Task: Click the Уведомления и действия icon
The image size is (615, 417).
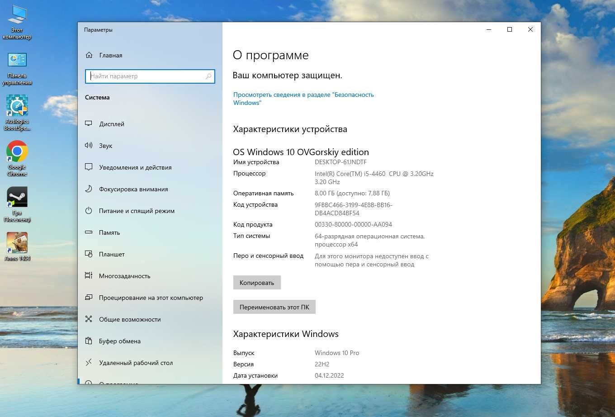Action: coord(89,167)
